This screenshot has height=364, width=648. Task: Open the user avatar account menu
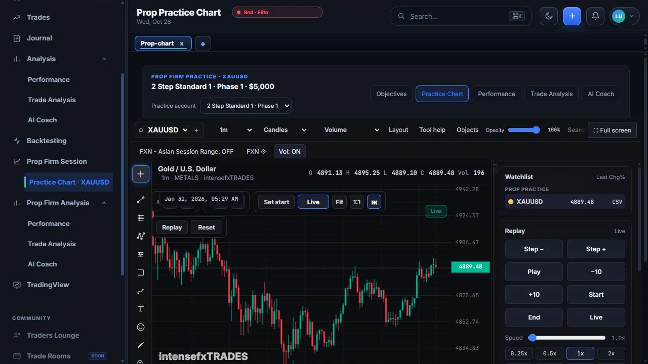(x=624, y=16)
